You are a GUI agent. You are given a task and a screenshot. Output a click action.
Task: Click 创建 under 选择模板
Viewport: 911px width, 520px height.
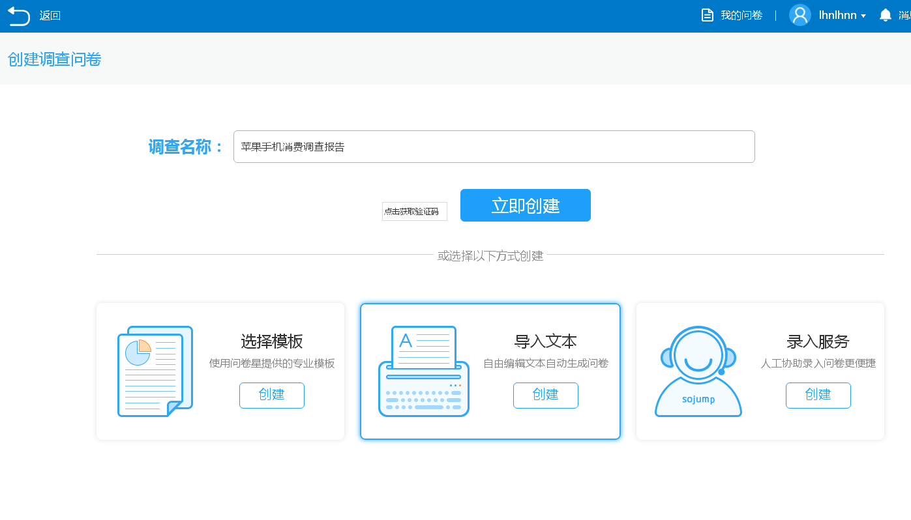pyautogui.click(x=272, y=396)
